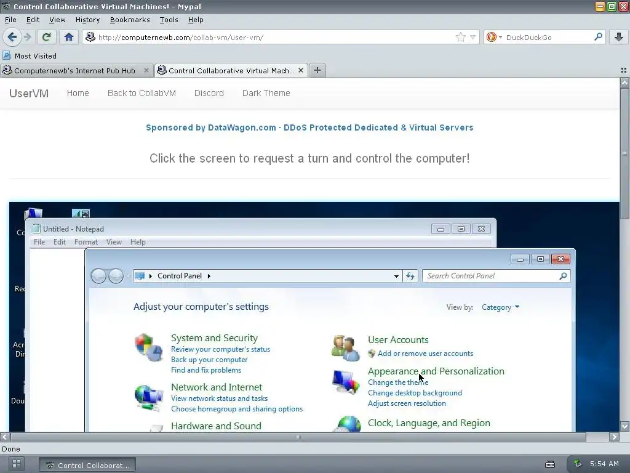Open the View by Category dropdown

[500, 307]
